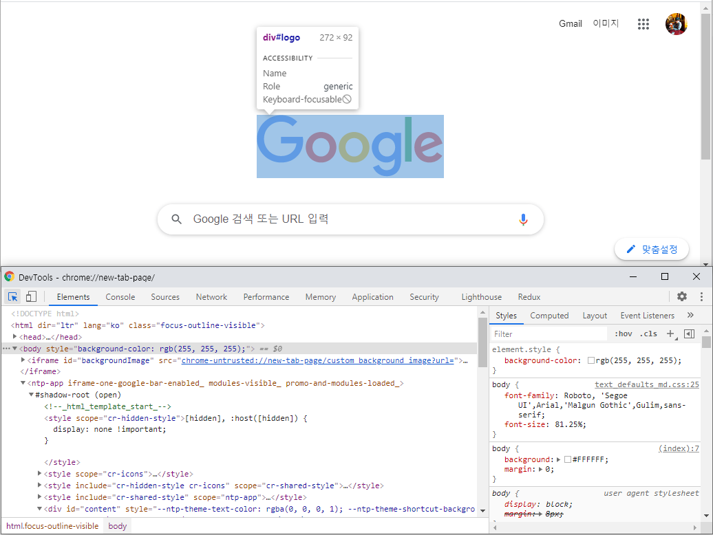Open the (index):7 source link
The width and height of the screenshot is (713, 535).
(x=679, y=448)
